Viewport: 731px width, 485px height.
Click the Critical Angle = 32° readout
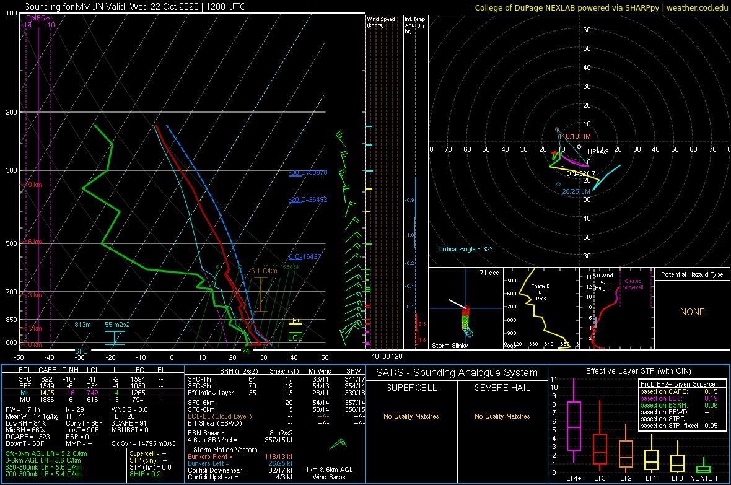tap(465, 249)
